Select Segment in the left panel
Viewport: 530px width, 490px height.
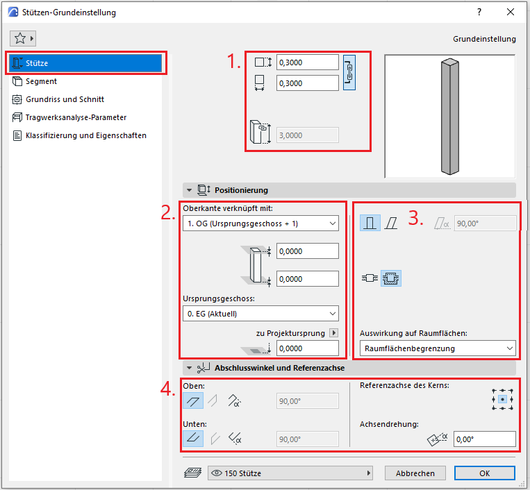click(x=41, y=81)
